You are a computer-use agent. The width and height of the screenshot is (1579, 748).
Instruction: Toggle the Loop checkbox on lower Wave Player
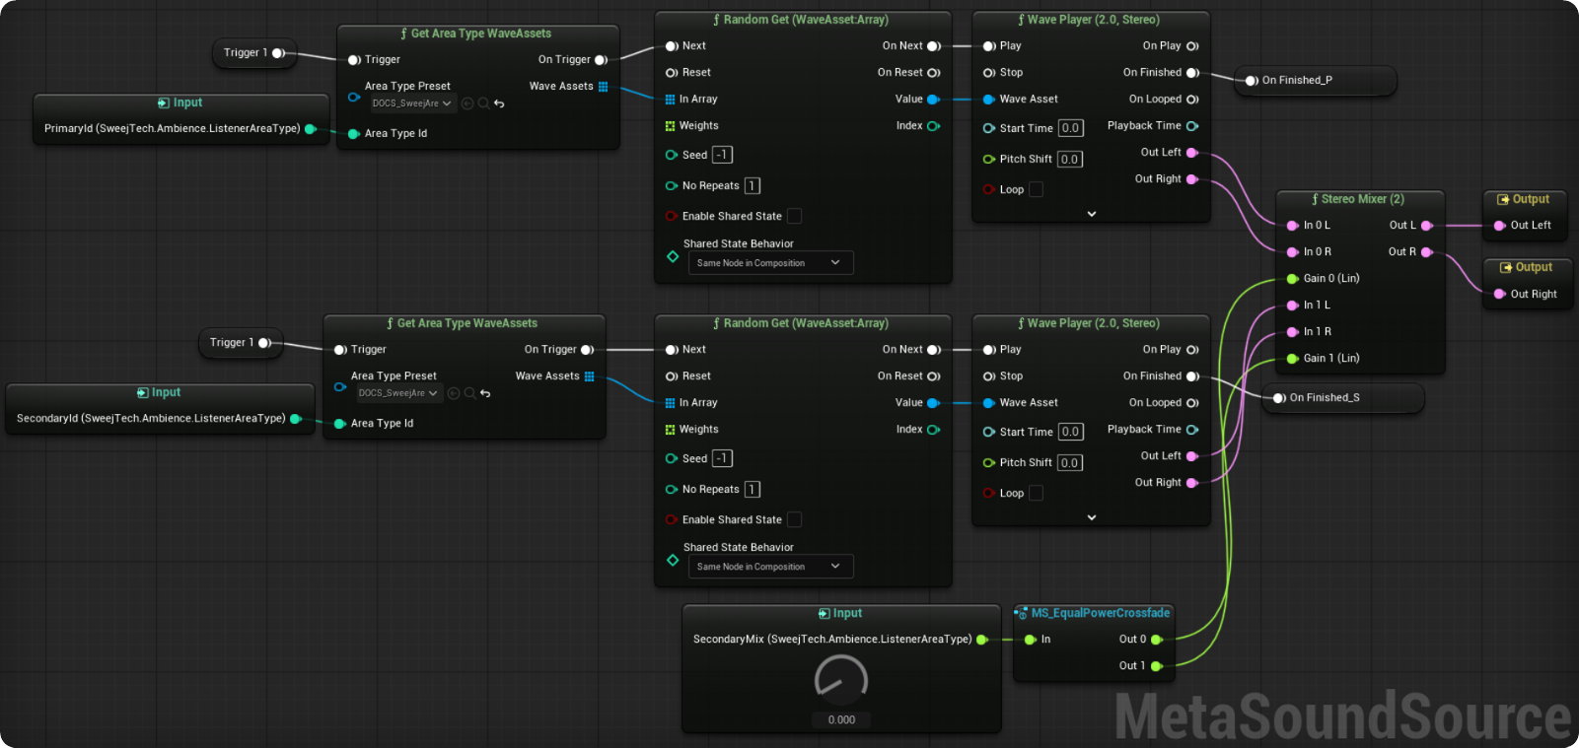(x=1036, y=493)
